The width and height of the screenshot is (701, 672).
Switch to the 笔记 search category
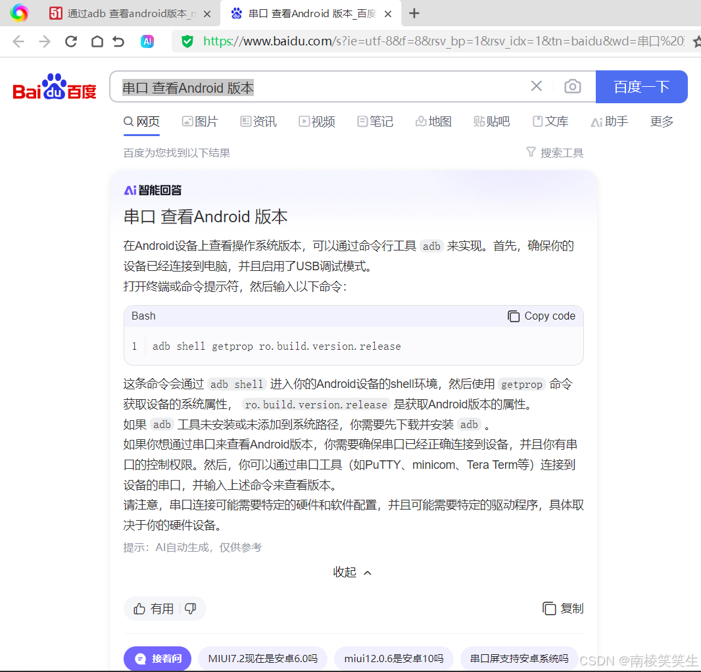[x=375, y=122]
